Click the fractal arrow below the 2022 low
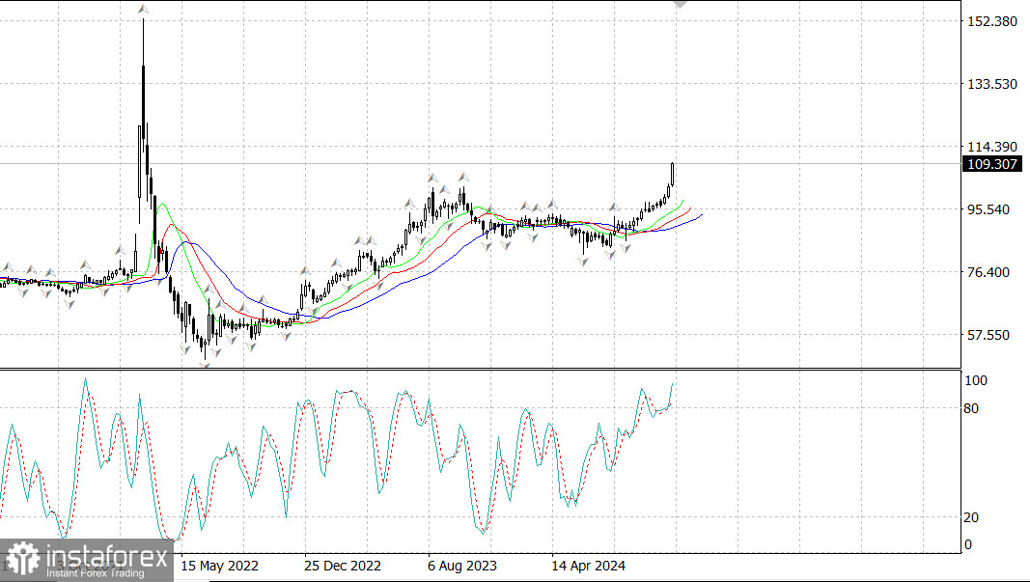Viewport: 1030px width, 582px height. coord(204,365)
